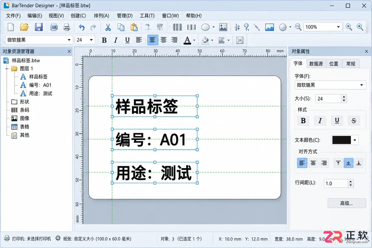Screen dimensions: 372x248
Task: Paste from clipboard icon
Action: 134,27
